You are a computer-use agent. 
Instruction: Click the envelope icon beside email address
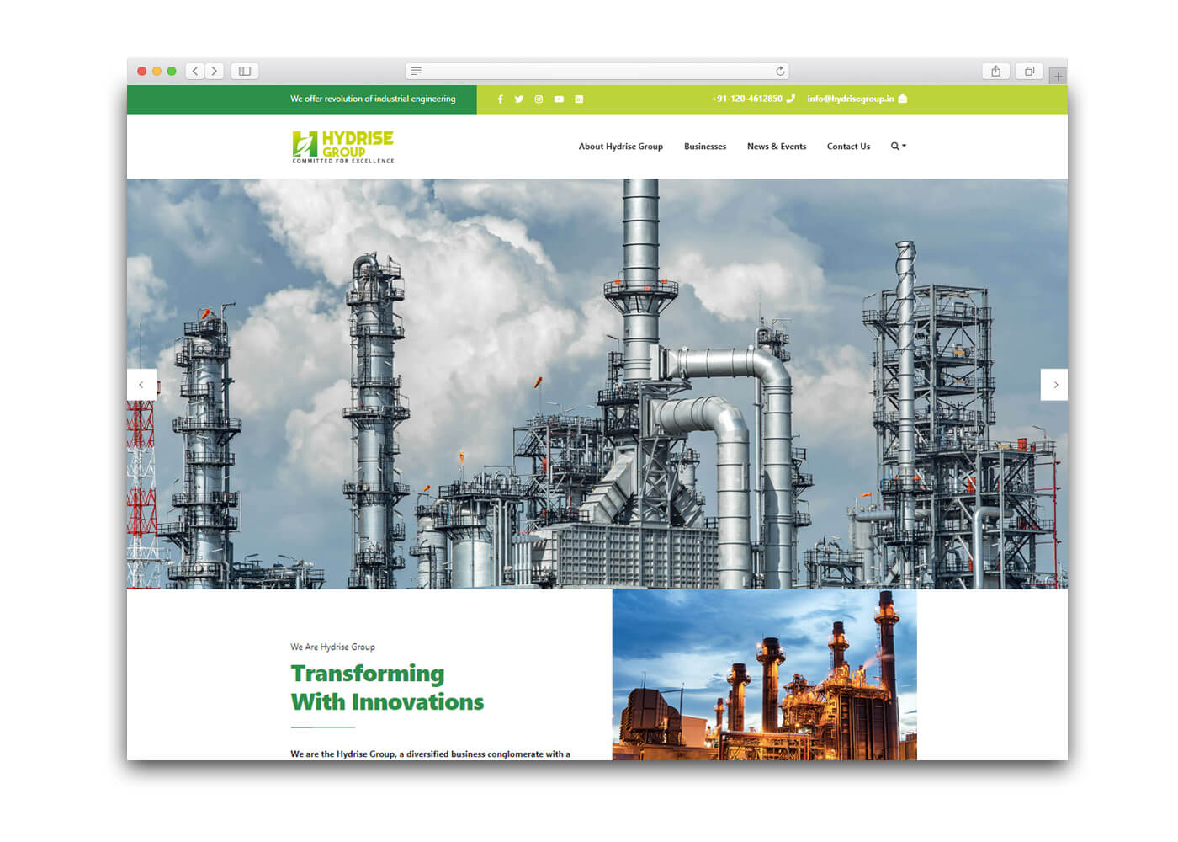point(903,99)
